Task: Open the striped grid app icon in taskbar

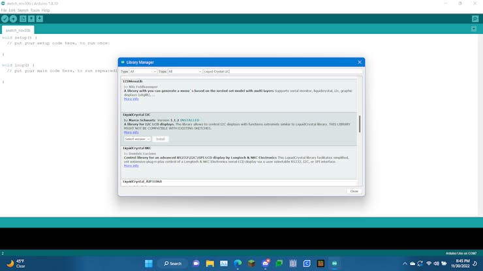Action: click(x=293, y=263)
